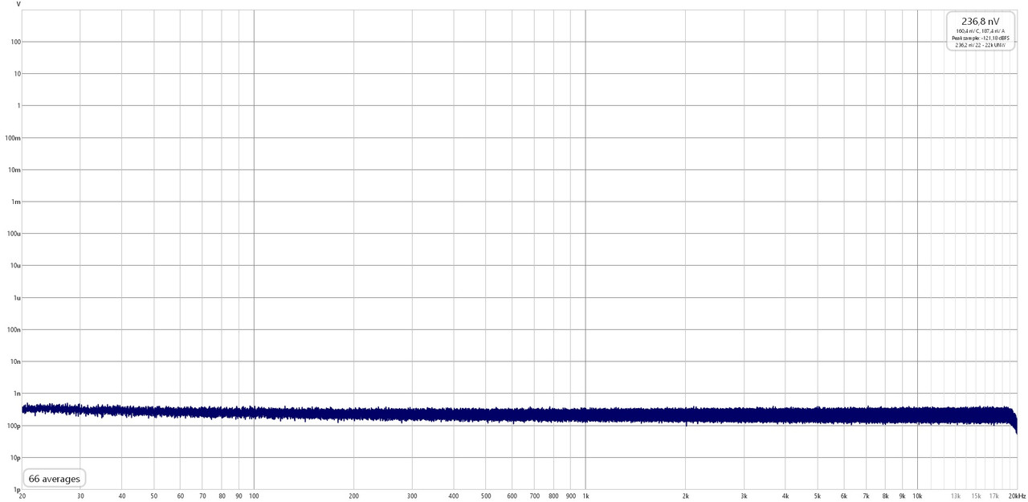
Task: Click the '300' frequency axis label
Action: 412,496
